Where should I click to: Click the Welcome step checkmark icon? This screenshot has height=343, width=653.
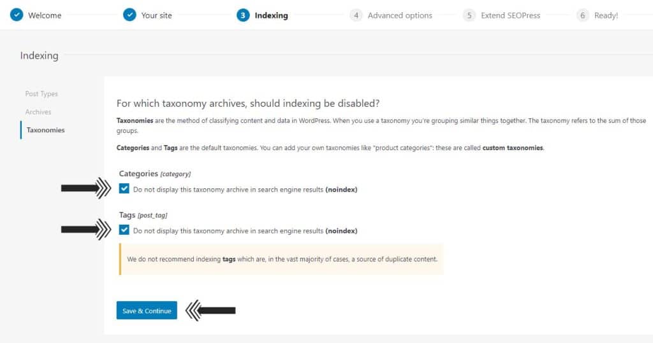coord(17,15)
